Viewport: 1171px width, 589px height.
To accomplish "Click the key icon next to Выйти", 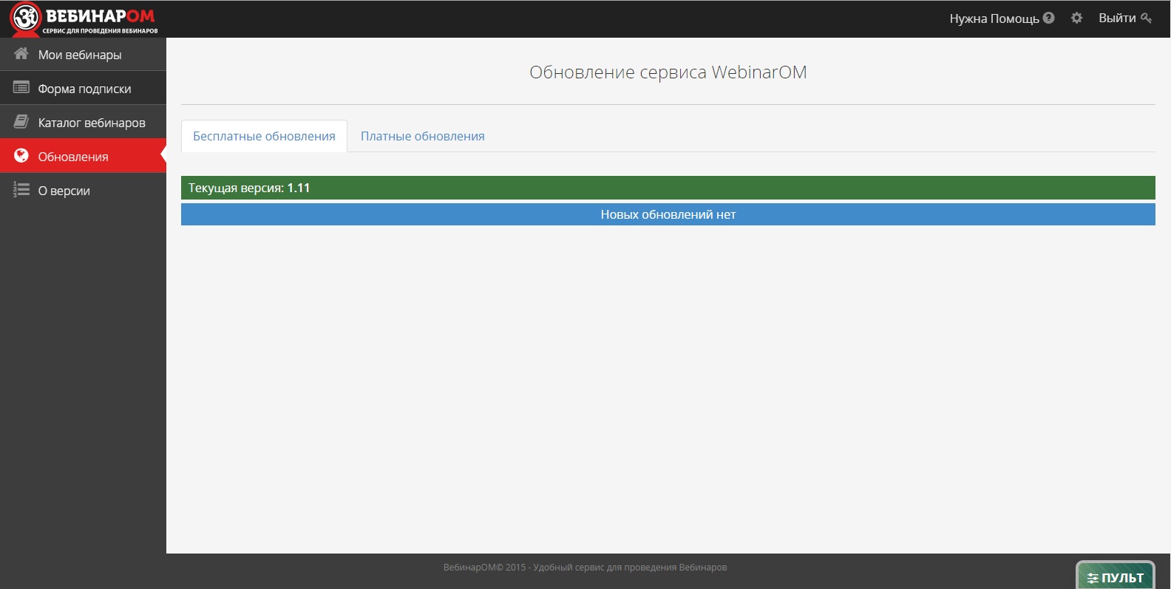I will [x=1146, y=18].
